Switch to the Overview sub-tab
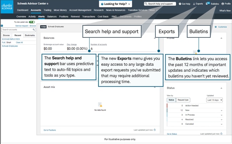 21,16
